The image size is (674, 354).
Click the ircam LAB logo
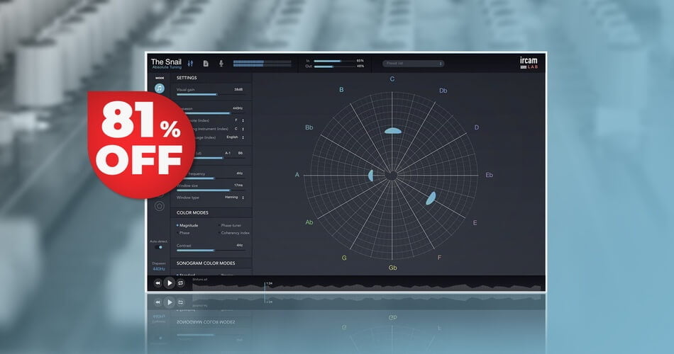(529, 63)
